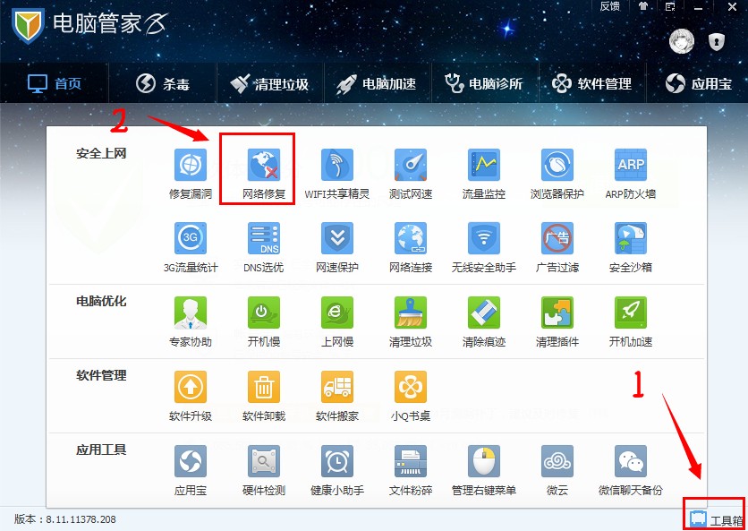748x531 pixels.
Task: Launch 修复漏洞 vulnerability repair
Action: (190, 165)
